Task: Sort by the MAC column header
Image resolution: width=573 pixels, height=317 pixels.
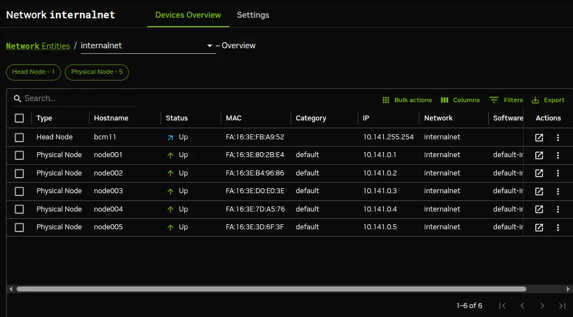Action: tap(234, 118)
